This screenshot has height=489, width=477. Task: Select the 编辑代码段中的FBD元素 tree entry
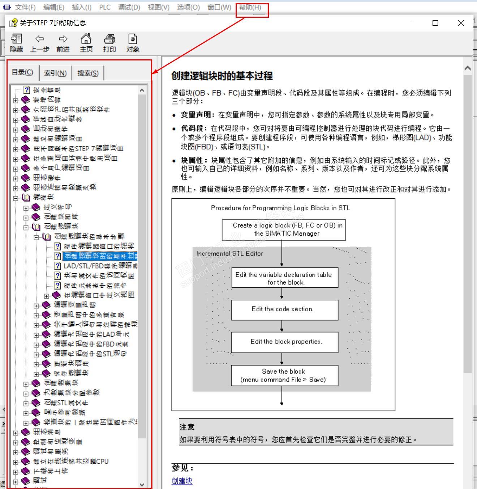(x=91, y=344)
